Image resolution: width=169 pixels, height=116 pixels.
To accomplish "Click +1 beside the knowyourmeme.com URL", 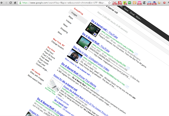I will 97,91.
